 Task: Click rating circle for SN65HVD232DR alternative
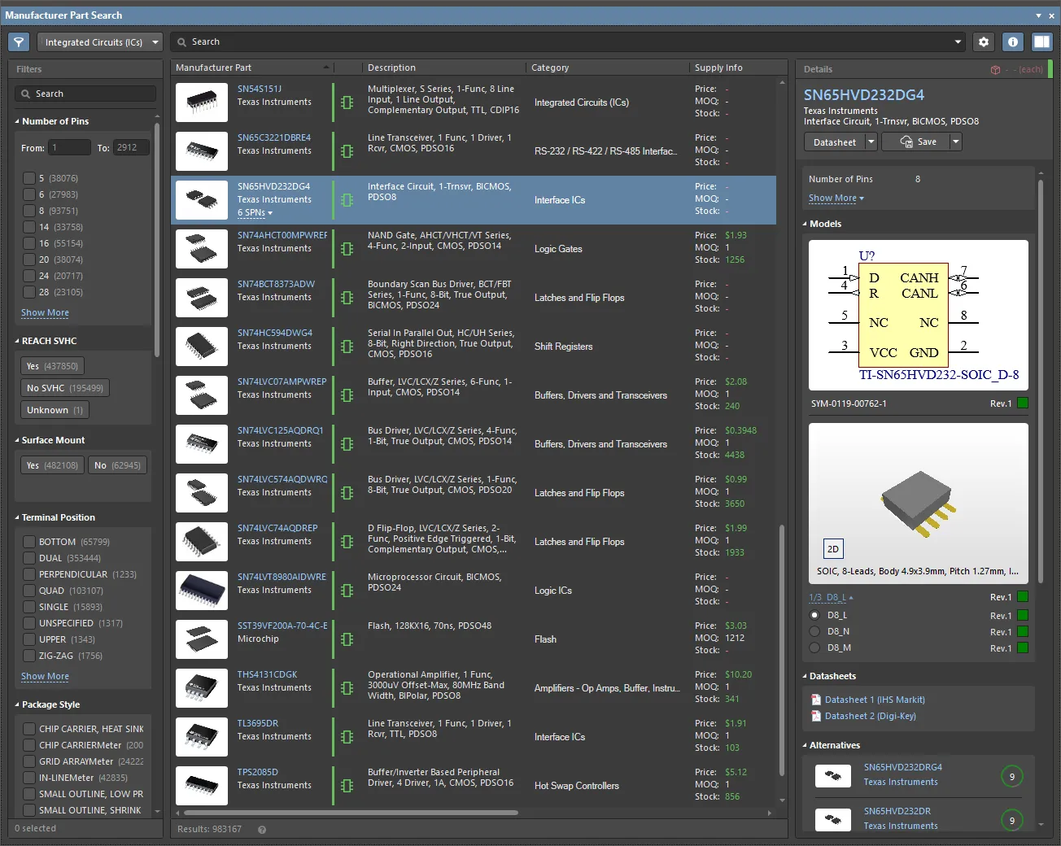click(x=1012, y=821)
